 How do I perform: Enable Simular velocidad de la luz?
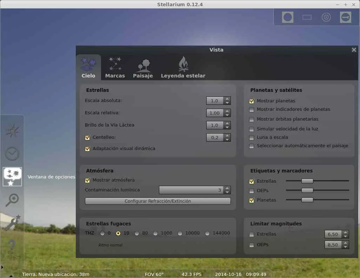coord(252,129)
